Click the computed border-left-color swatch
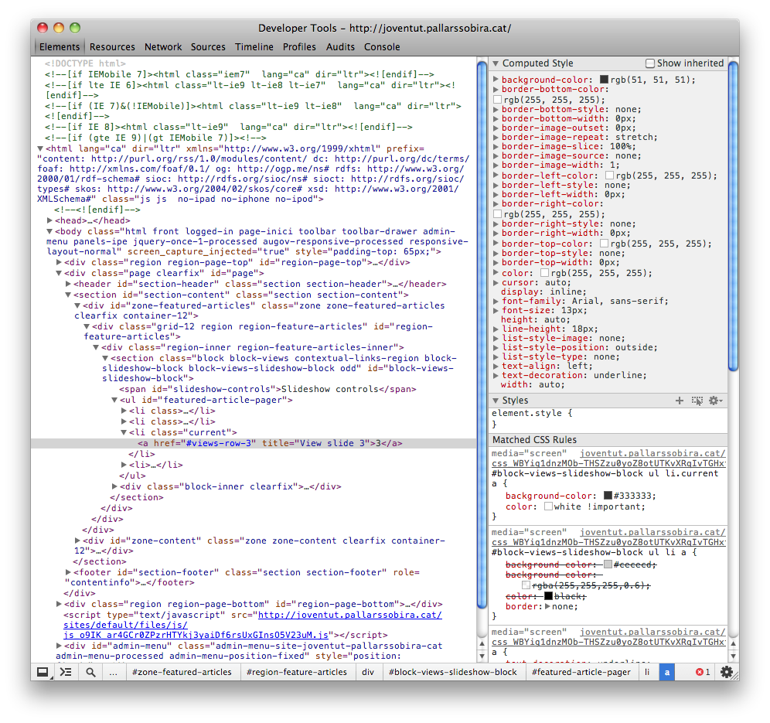770x723 pixels. [x=610, y=176]
